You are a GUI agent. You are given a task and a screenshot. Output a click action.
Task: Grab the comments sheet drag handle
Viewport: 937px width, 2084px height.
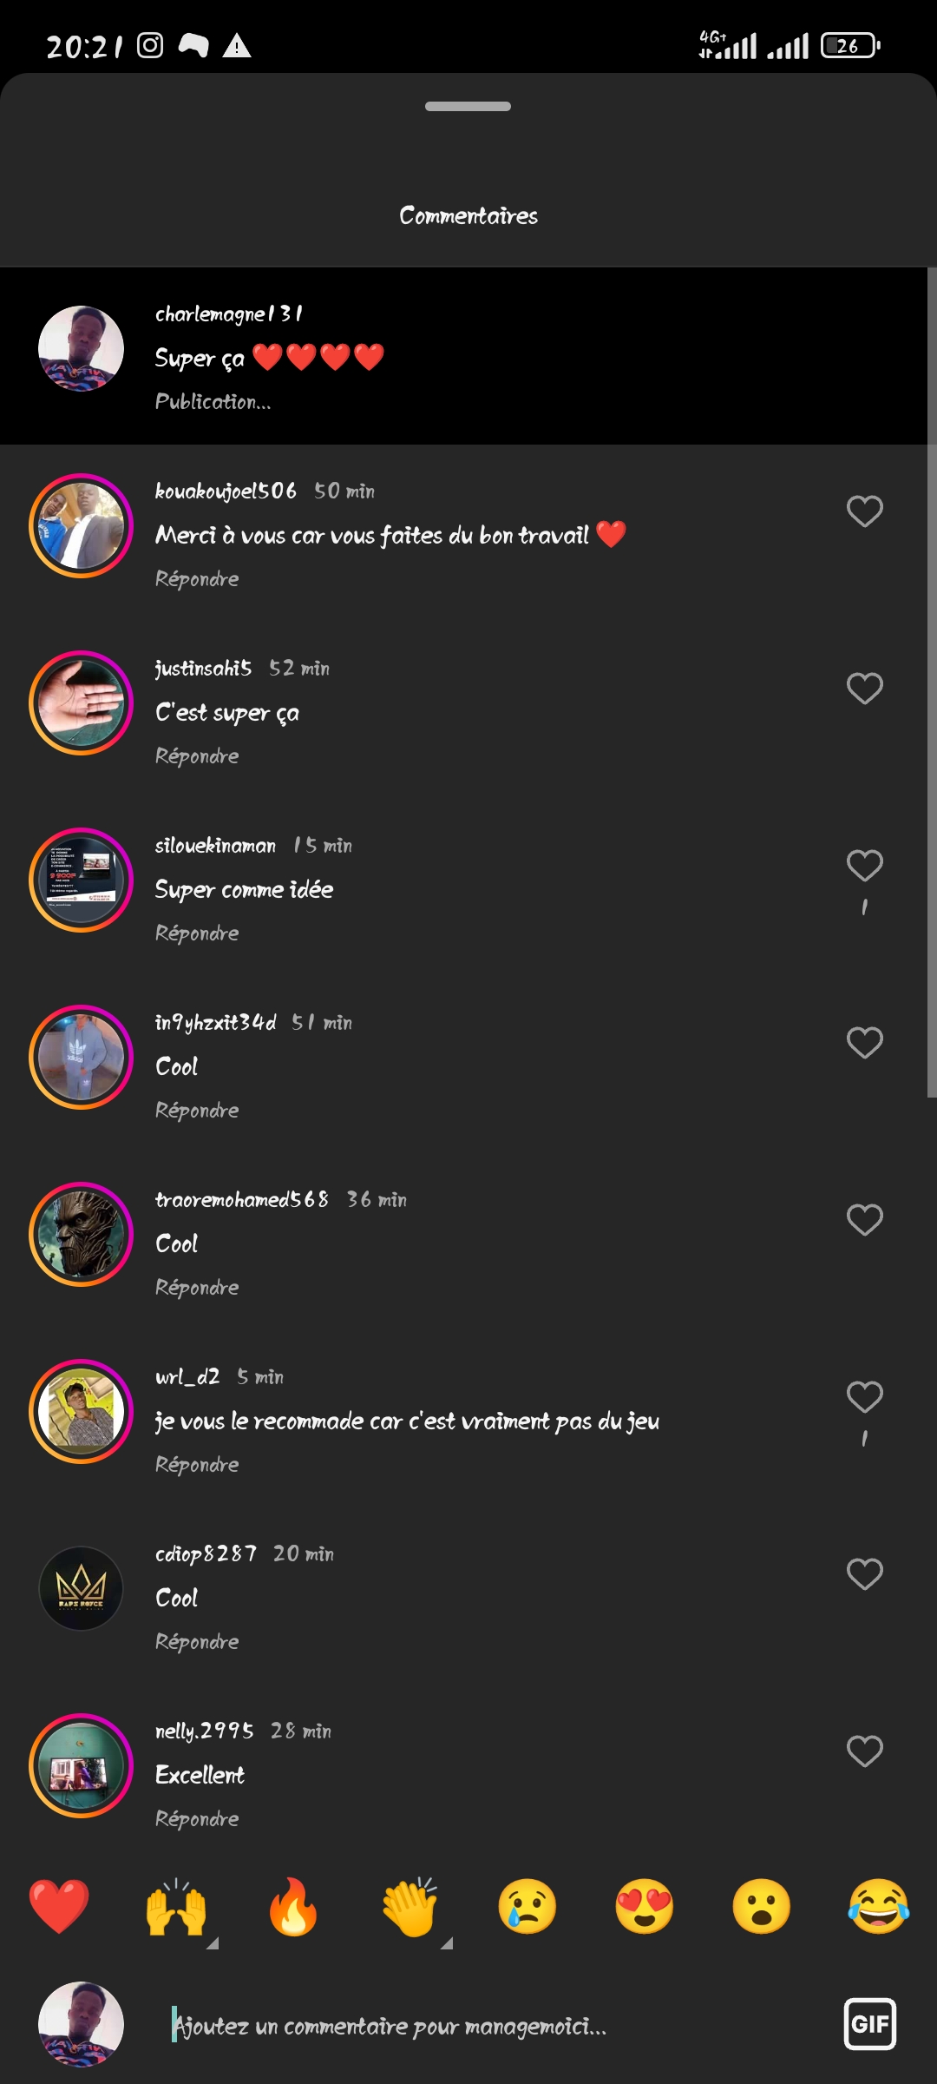click(x=468, y=107)
